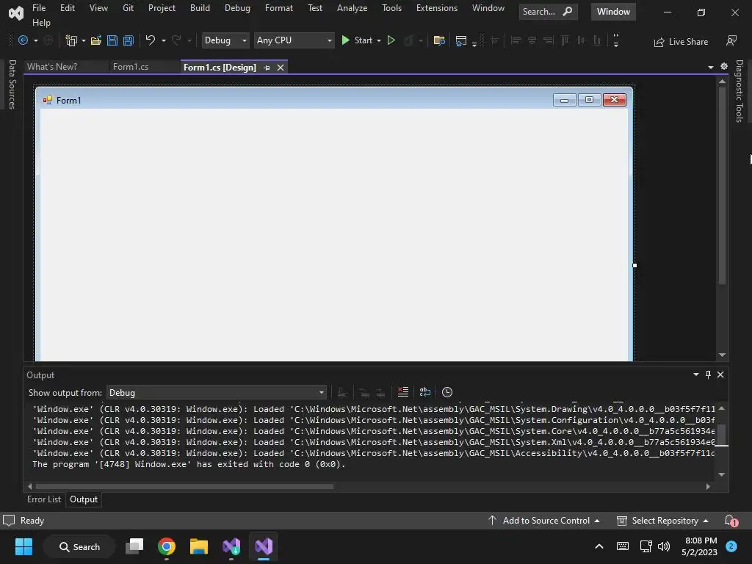Expand the undo history dropdown arrow
The height and width of the screenshot is (564, 752).
[x=164, y=41]
